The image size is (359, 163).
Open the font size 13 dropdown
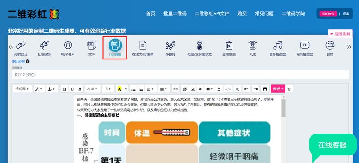108,89
